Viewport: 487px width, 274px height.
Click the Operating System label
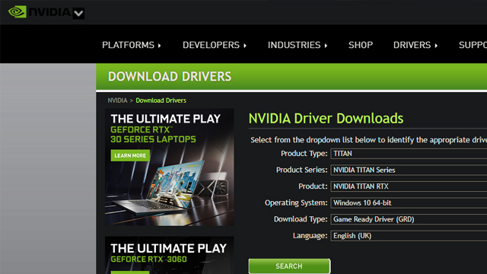[x=296, y=203]
